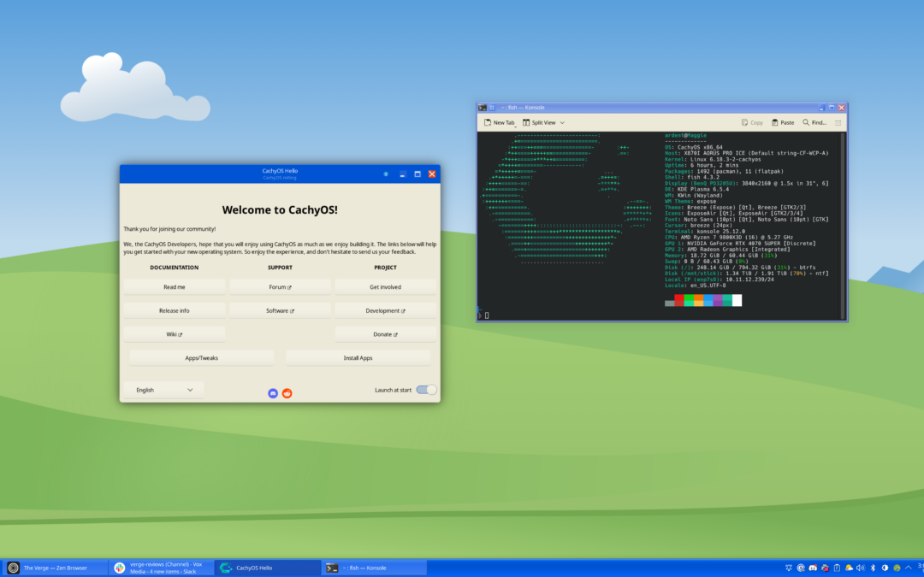The width and height of the screenshot is (924, 577).
Task: Click the Bluetooth icon in the system tray
Action: tap(873, 568)
